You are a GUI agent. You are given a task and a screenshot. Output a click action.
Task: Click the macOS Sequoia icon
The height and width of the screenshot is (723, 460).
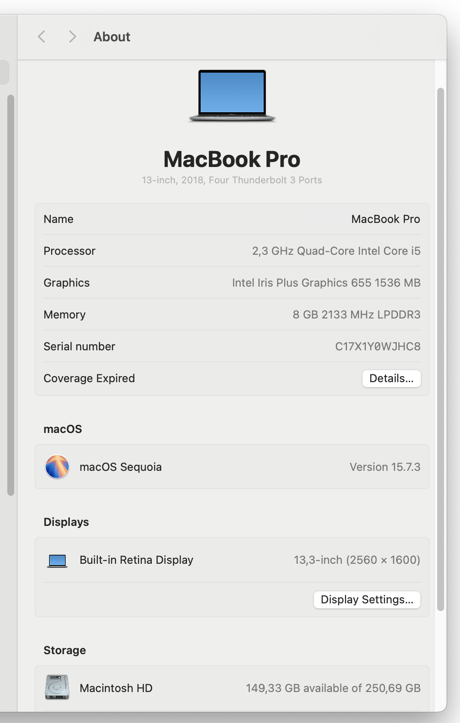(x=57, y=467)
